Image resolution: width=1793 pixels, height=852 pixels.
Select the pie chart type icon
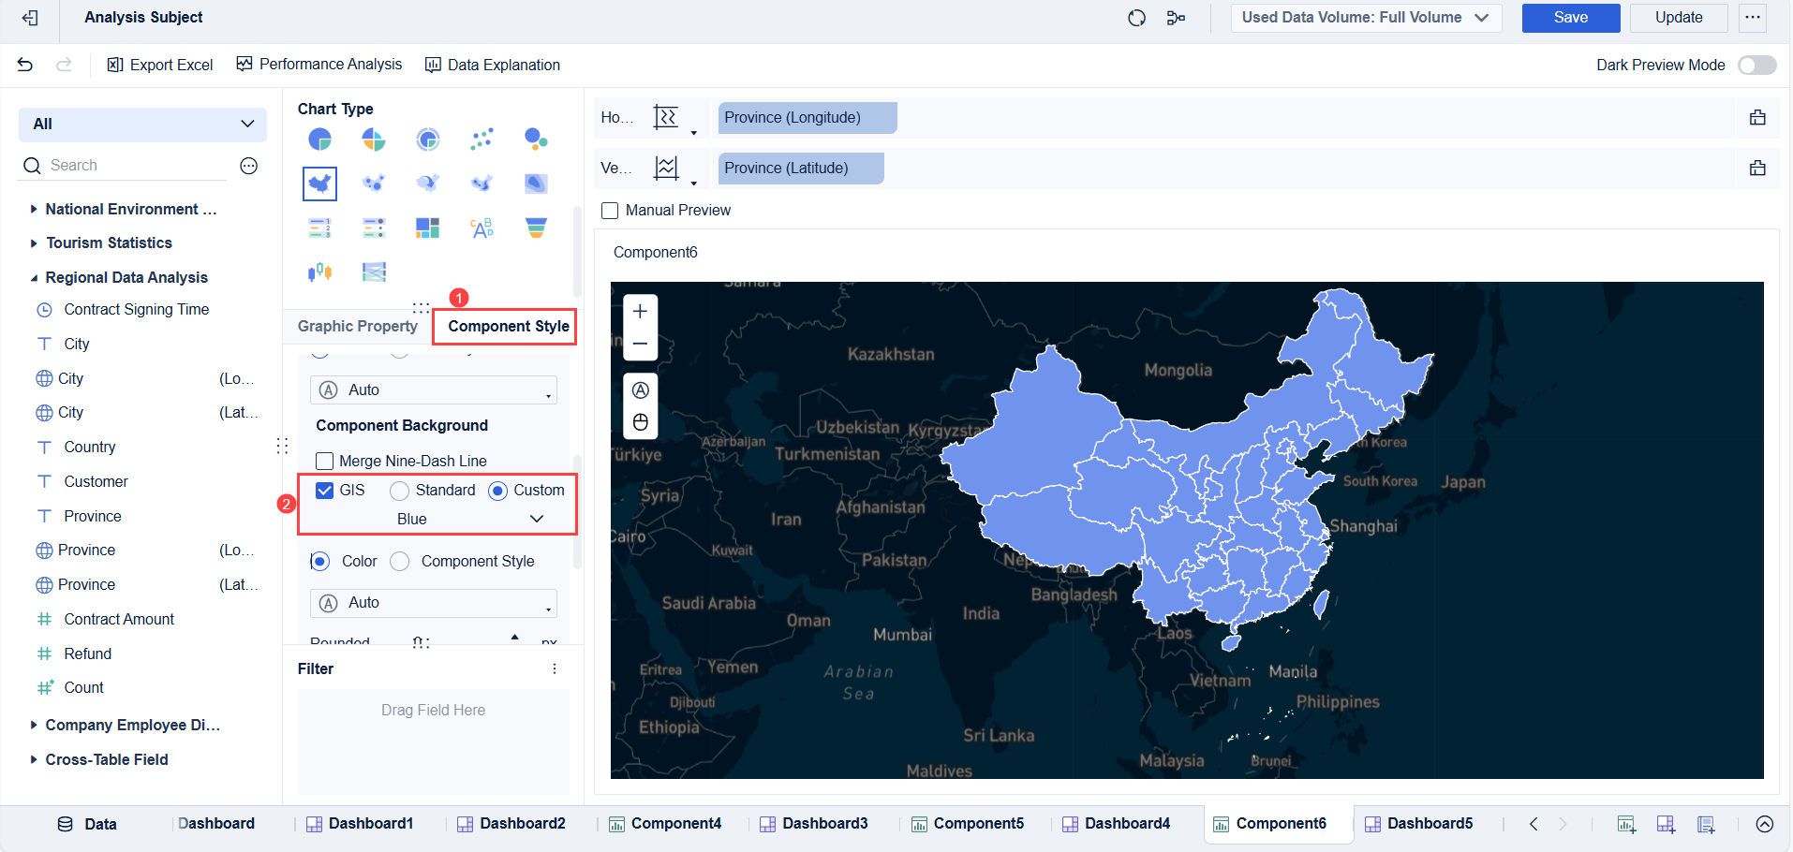320,140
